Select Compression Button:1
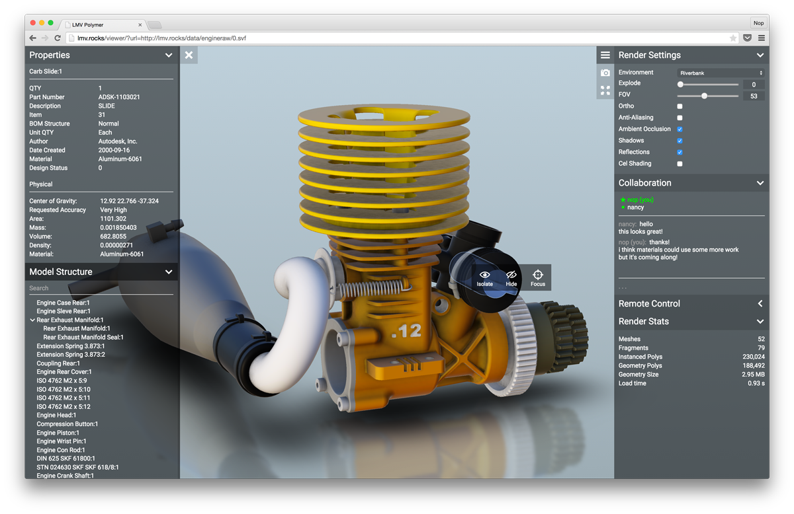This screenshot has height=514, width=794. (x=67, y=424)
